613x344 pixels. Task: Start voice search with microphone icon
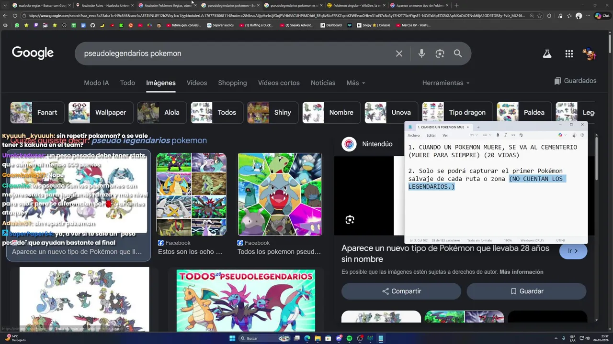point(421,54)
